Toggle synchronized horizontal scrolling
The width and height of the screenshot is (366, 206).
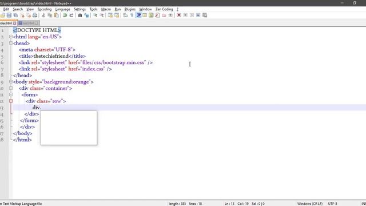click(x=117, y=15)
